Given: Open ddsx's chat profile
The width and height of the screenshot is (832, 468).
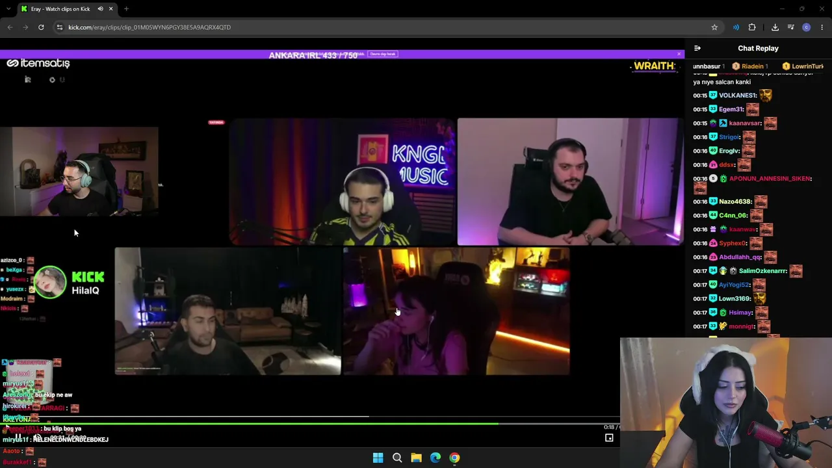Looking at the screenshot, I should point(727,165).
